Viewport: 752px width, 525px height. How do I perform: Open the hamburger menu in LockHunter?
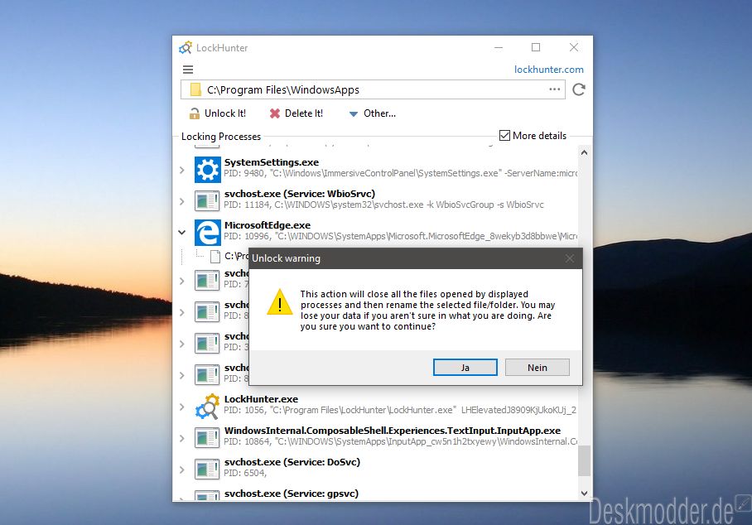click(x=188, y=70)
